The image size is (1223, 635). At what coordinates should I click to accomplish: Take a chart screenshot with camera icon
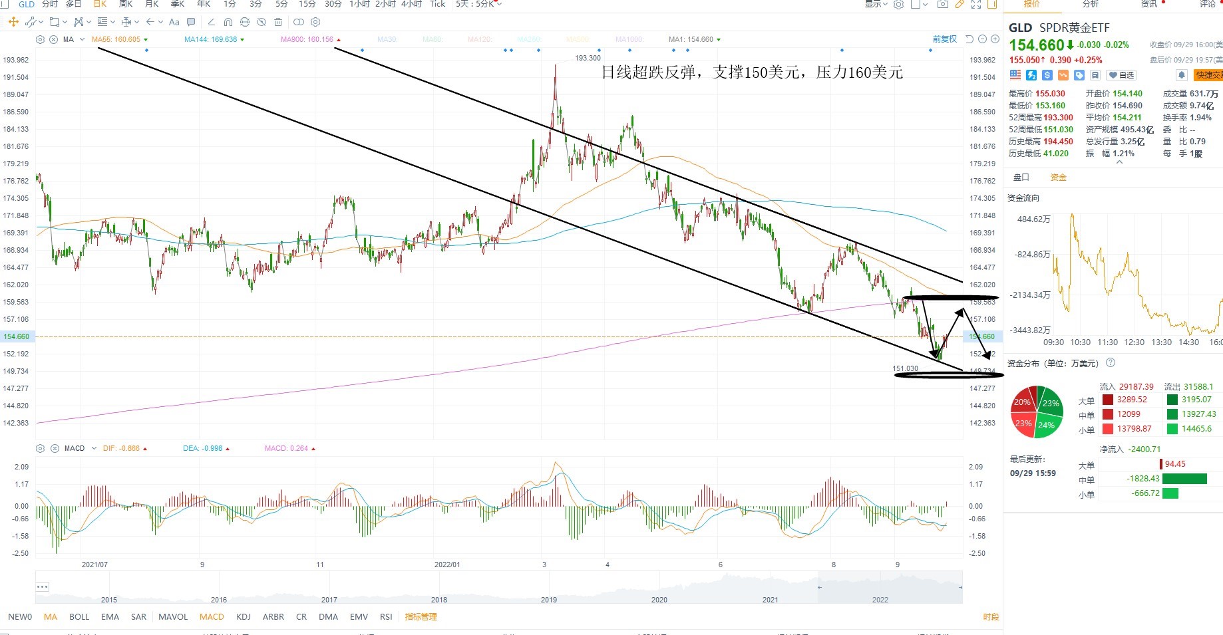(x=942, y=4)
